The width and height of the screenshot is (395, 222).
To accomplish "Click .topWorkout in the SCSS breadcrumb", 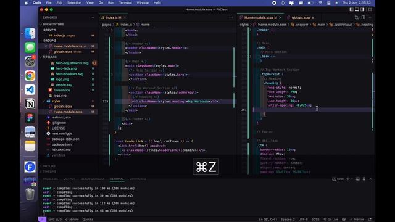I will click(343, 25).
